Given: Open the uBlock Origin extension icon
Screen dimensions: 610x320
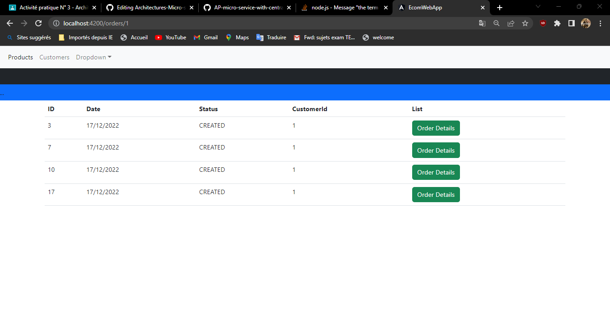Looking at the screenshot, I should pos(543,23).
